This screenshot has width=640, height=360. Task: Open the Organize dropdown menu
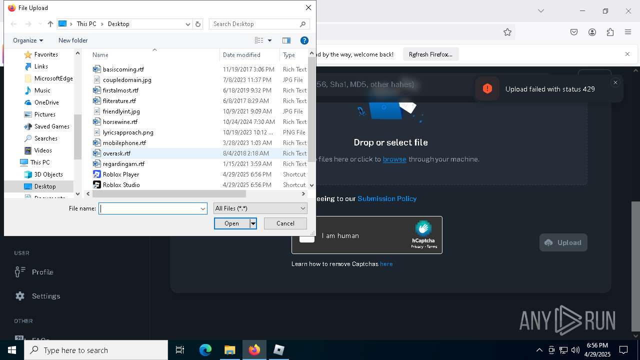click(28, 40)
